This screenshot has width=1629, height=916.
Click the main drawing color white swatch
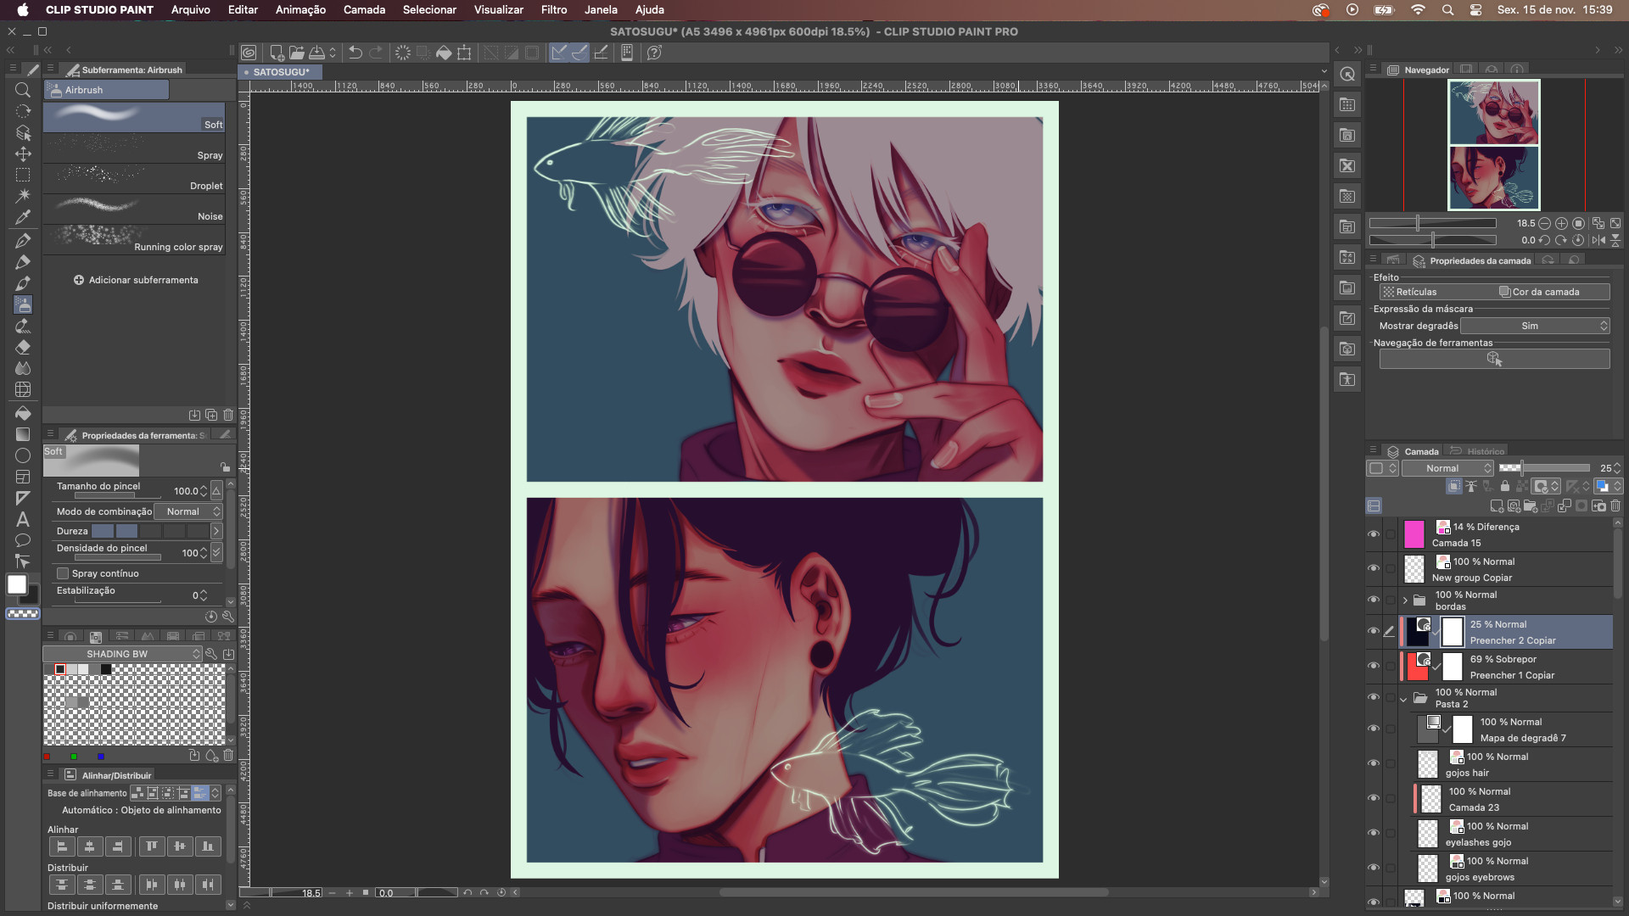[x=17, y=584]
